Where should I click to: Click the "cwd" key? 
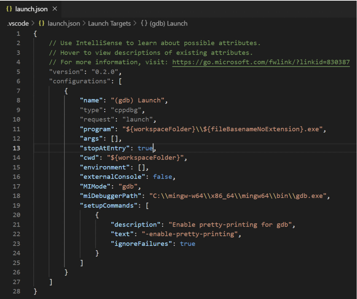point(89,158)
